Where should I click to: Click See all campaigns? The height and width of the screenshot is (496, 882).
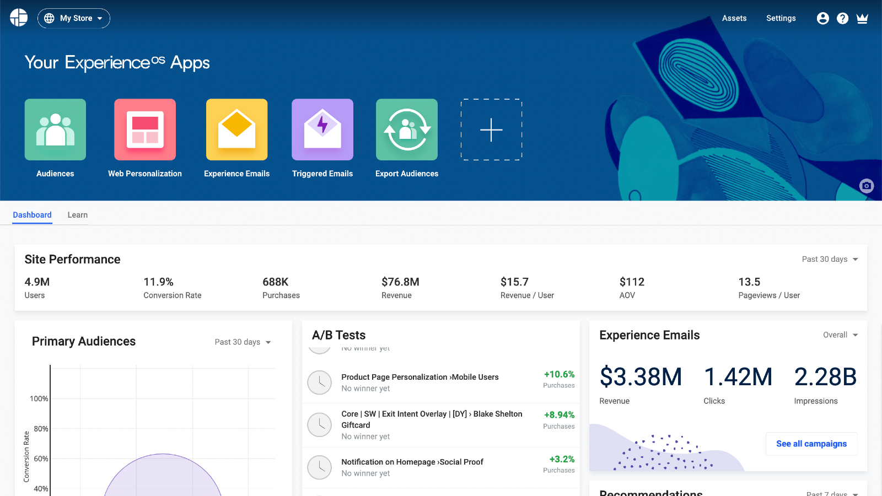click(x=811, y=444)
